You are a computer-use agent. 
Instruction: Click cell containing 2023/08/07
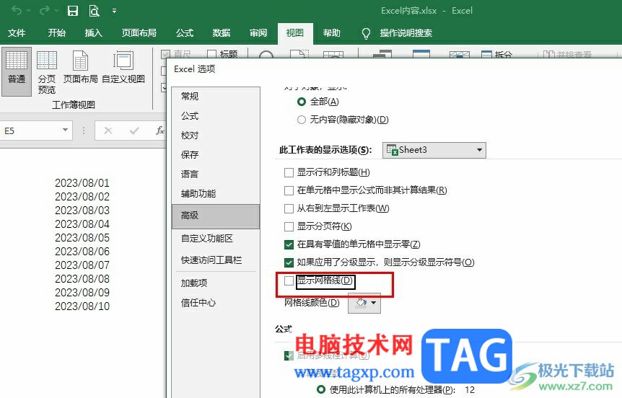(82, 265)
